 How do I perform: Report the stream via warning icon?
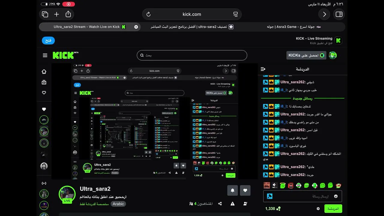(232, 204)
